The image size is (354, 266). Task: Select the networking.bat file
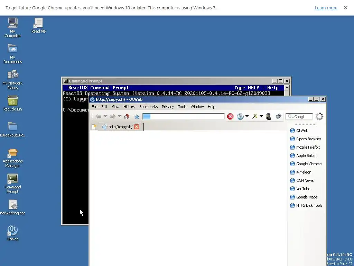click(13, 207)
